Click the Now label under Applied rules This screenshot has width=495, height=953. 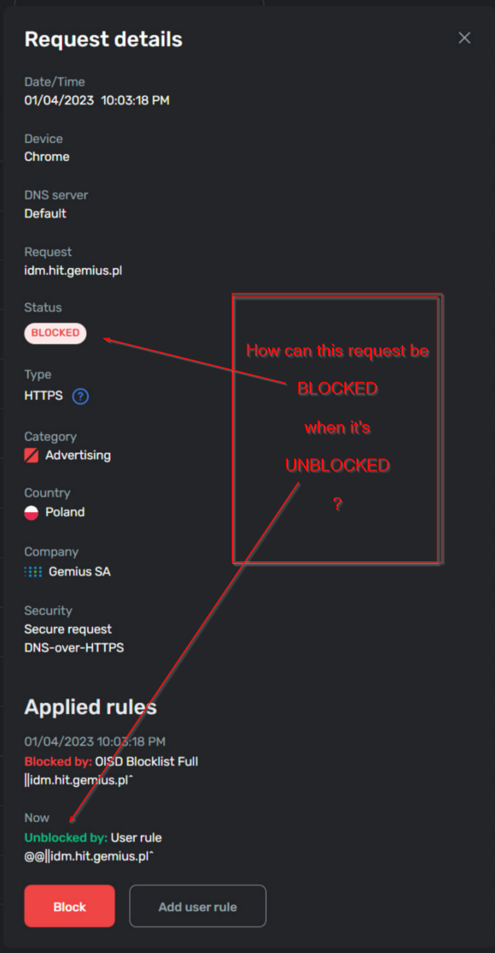point(36,817)
